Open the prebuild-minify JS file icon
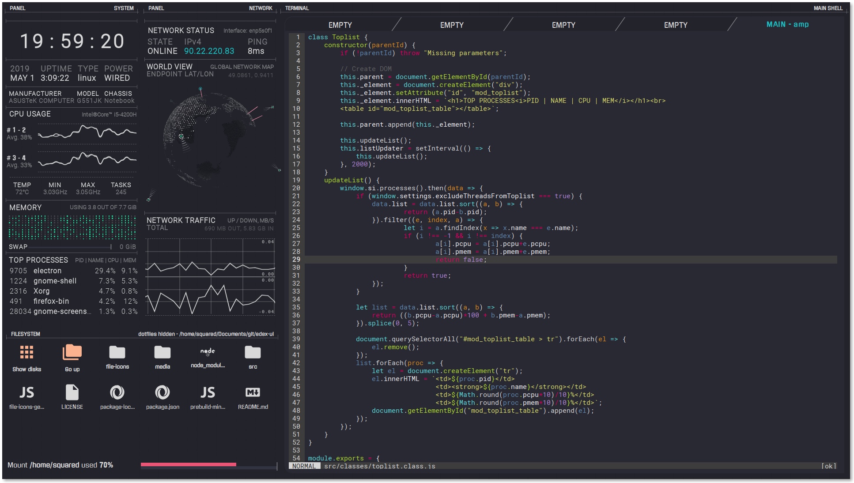Screen dimensions: 854x483 (x=208, y=392)
